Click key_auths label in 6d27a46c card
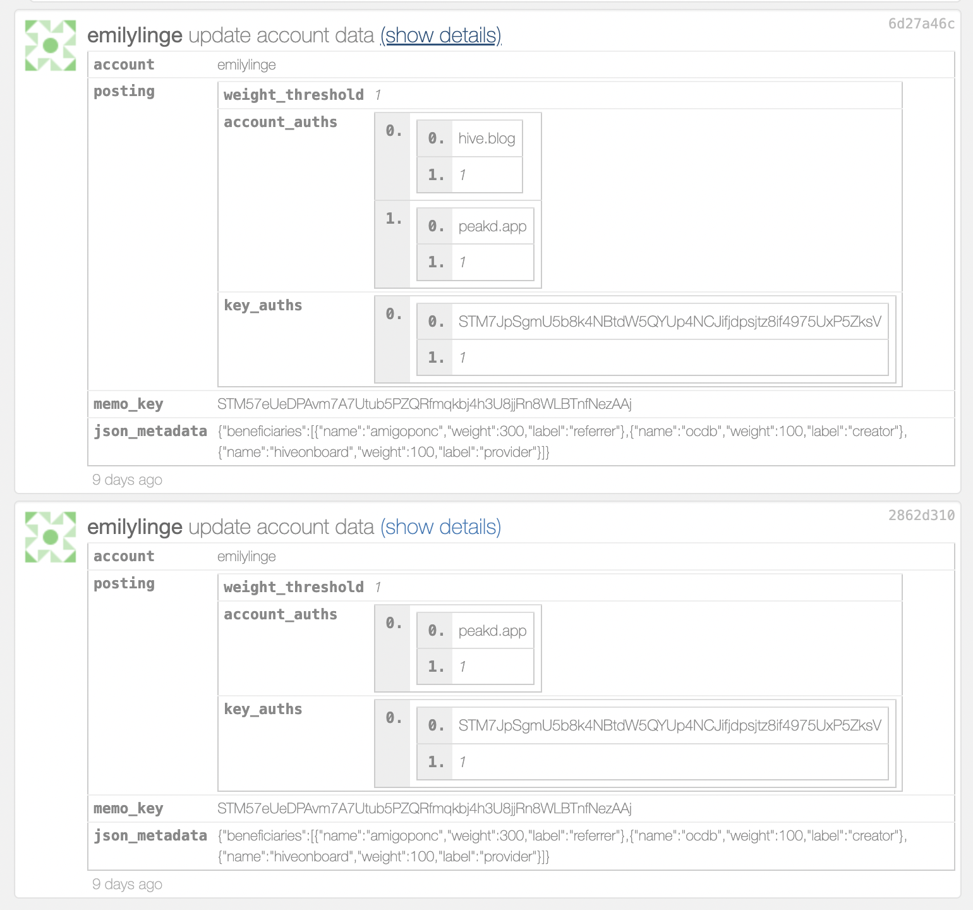Image resolution: width=973 pixels, height=910 pixels. pos(263,305)
